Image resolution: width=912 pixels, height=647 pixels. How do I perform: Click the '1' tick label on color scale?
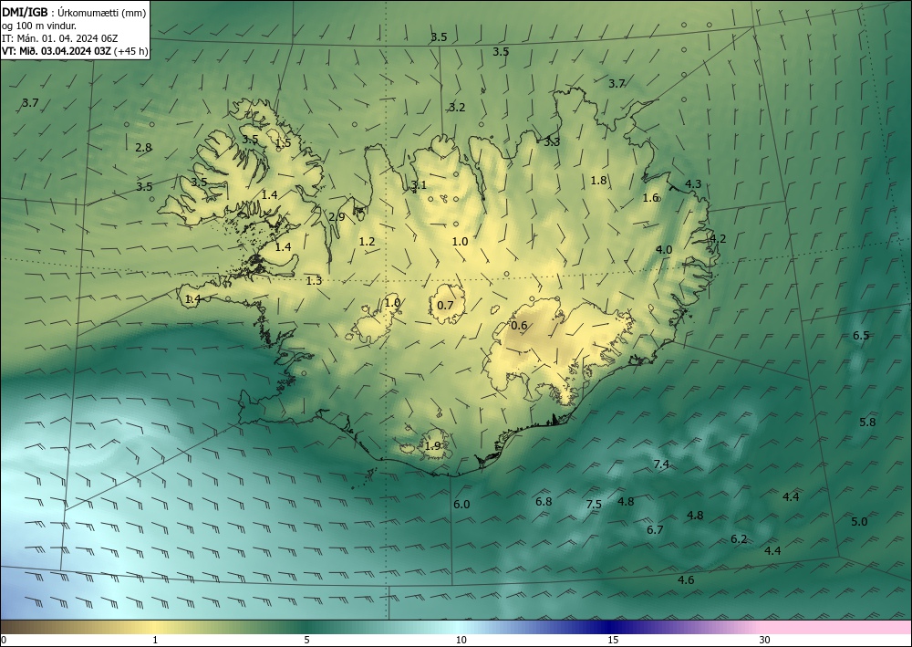155,641
